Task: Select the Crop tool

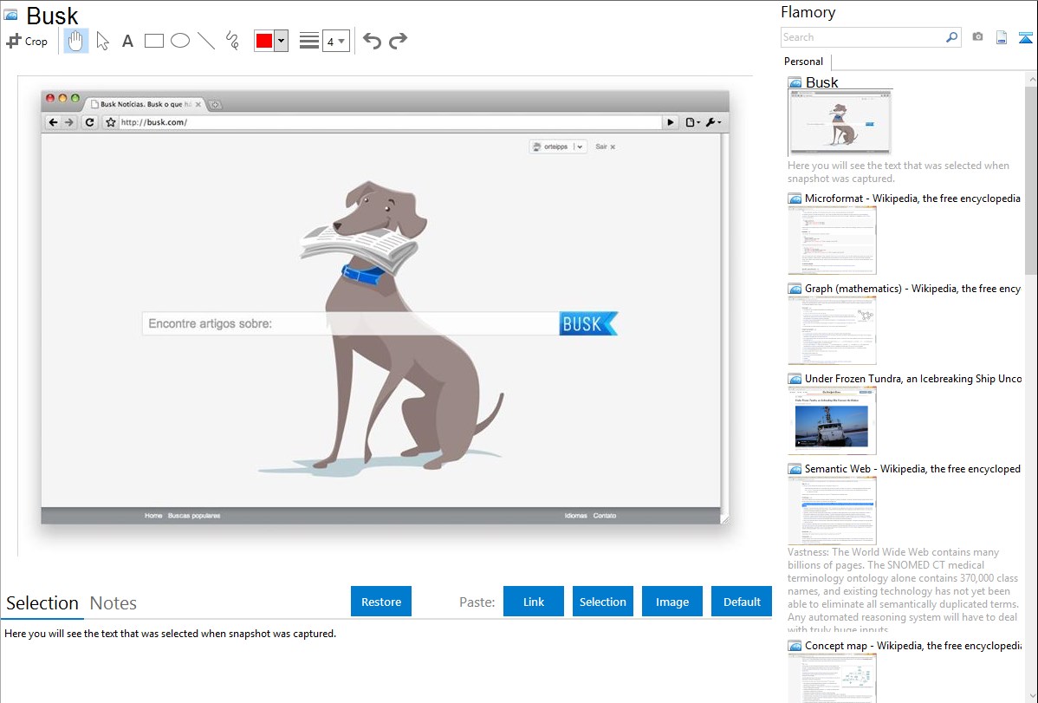Action: pyautogui.click(x=27, y=41)
